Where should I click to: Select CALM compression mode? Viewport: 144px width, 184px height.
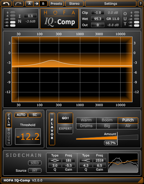pyautogui.click(x=9, y=120)
